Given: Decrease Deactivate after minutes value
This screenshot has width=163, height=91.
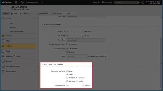Looking at the screenshot, I should point(83,86).
